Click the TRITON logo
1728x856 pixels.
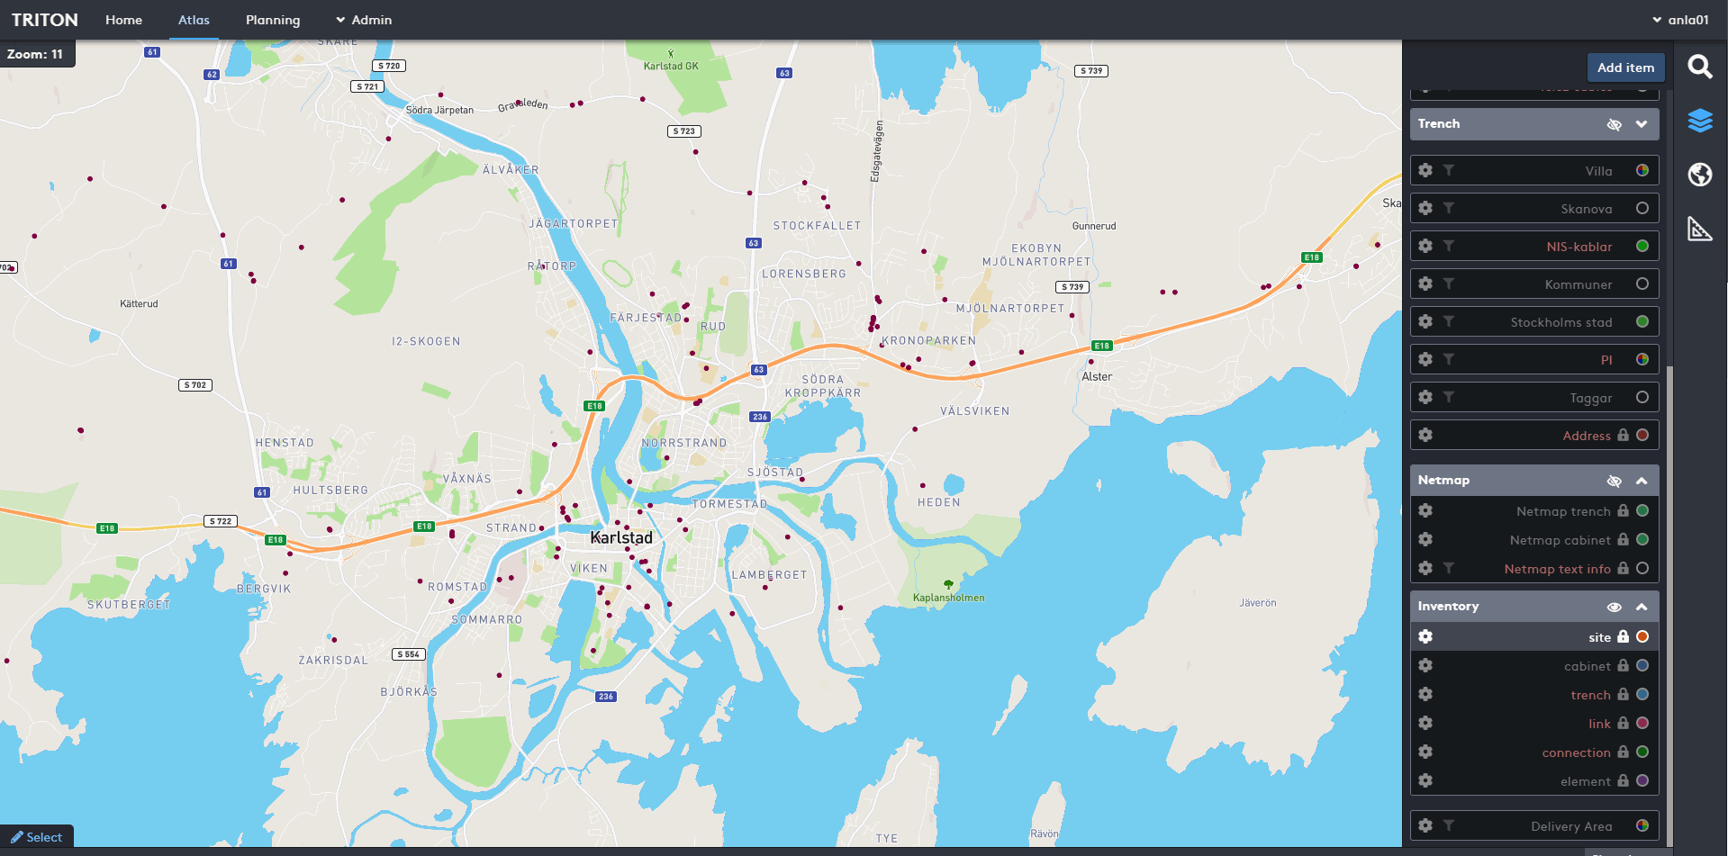click(x=45, y=20)
